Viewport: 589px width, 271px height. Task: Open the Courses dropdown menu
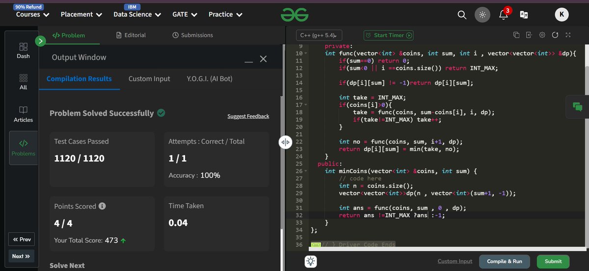pos(33,15)
